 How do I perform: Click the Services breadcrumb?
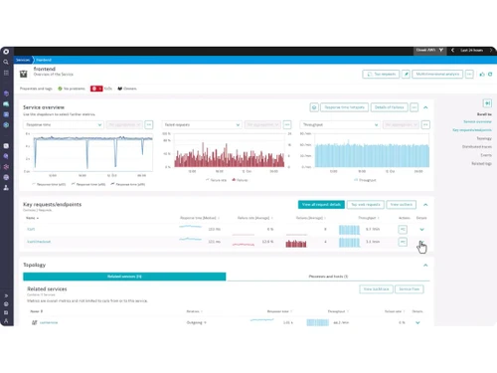(23, 60)
